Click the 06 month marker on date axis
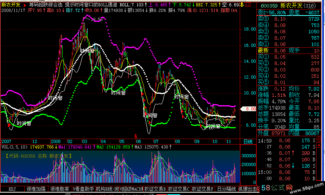 138,141
